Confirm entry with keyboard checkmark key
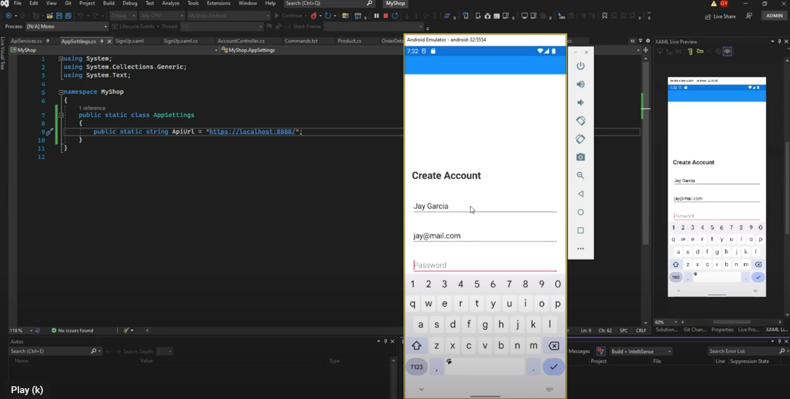This screenshot has height=399, width=790. click(553, 367)
